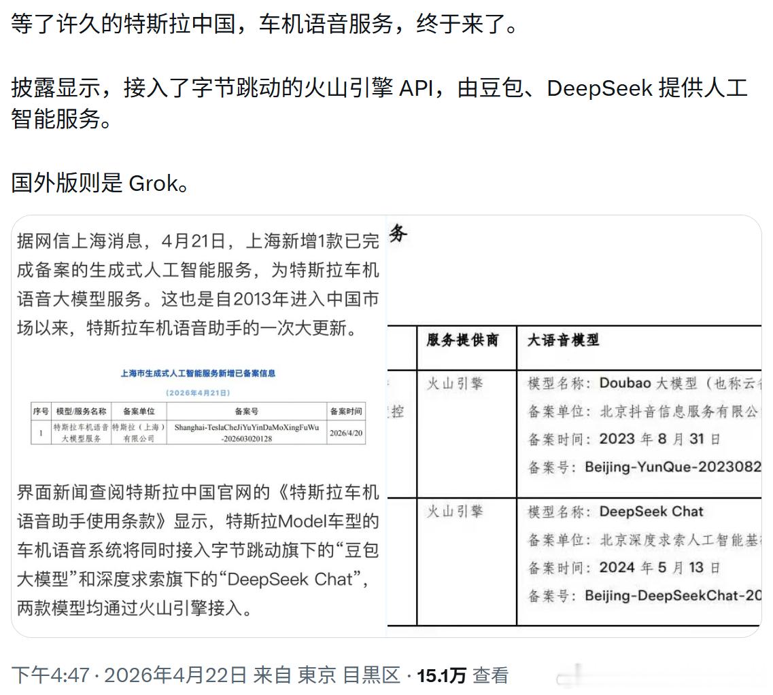This screenshot has width=773, height=695.
Task: Click the 特斯拉车机语音大模型服务 cell
Action: pyautogui.click(x=81, y=433)
